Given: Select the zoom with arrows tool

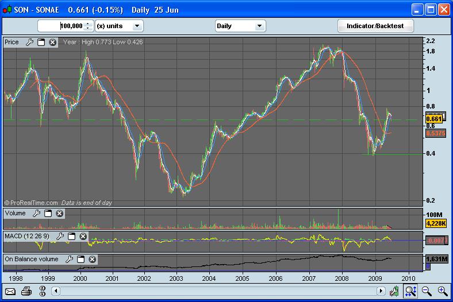Looking at the screenshot, I should point(410,291).
